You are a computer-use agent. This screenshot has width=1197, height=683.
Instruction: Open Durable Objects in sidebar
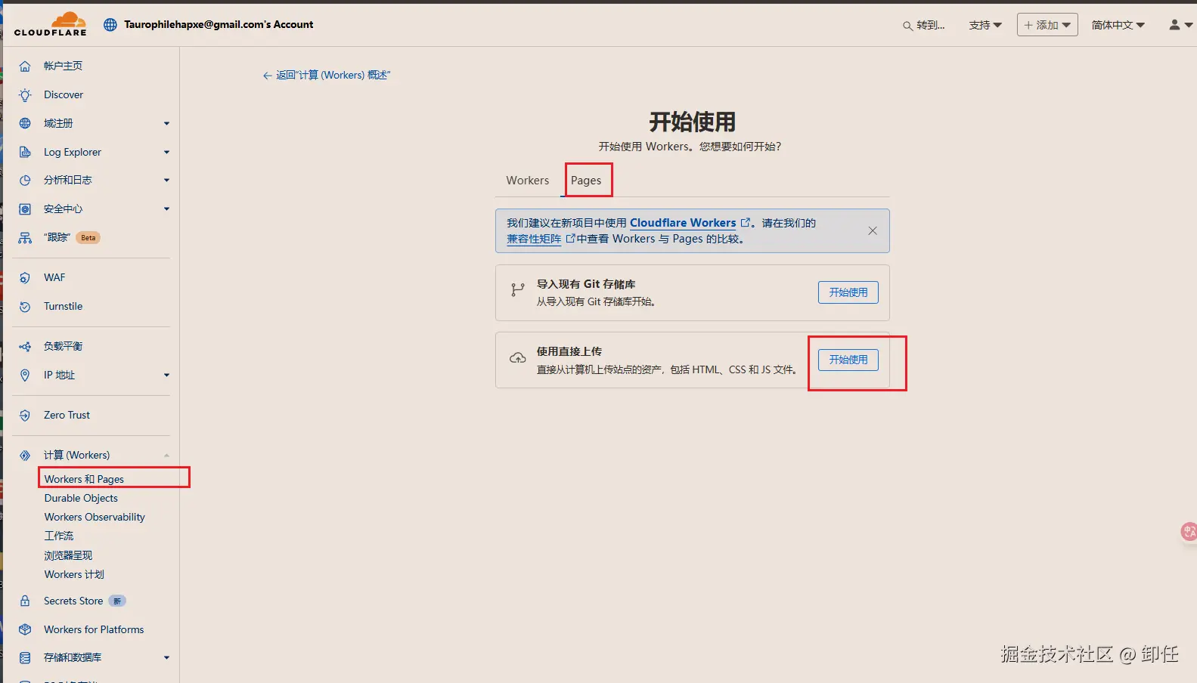pyautogui.click(x=81, y=498)
